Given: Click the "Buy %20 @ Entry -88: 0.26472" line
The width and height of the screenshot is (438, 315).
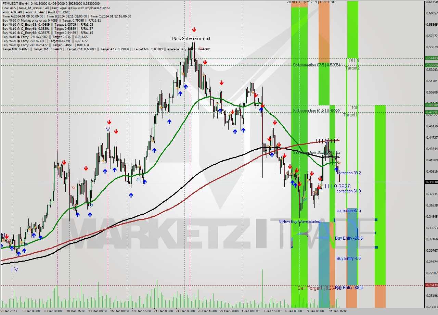Looking at the screenshot, I should [46, 45].
